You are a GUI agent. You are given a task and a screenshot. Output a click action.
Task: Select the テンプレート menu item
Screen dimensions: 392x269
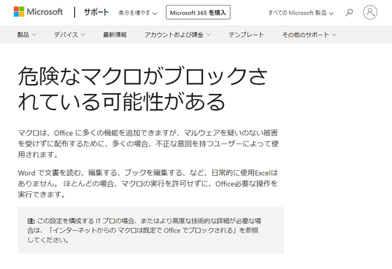coord(246,34)
